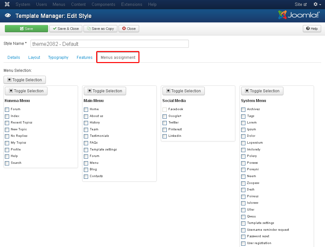325x247 pixels.
Task: Tick the About us checkbox
Action: (86, 116)
